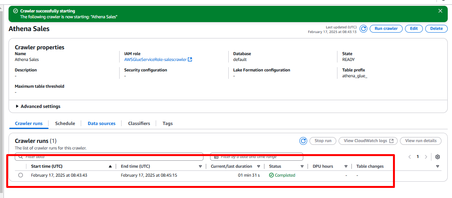Open the AWSGlueServiceRole-salescrawler link

(155, 60)
